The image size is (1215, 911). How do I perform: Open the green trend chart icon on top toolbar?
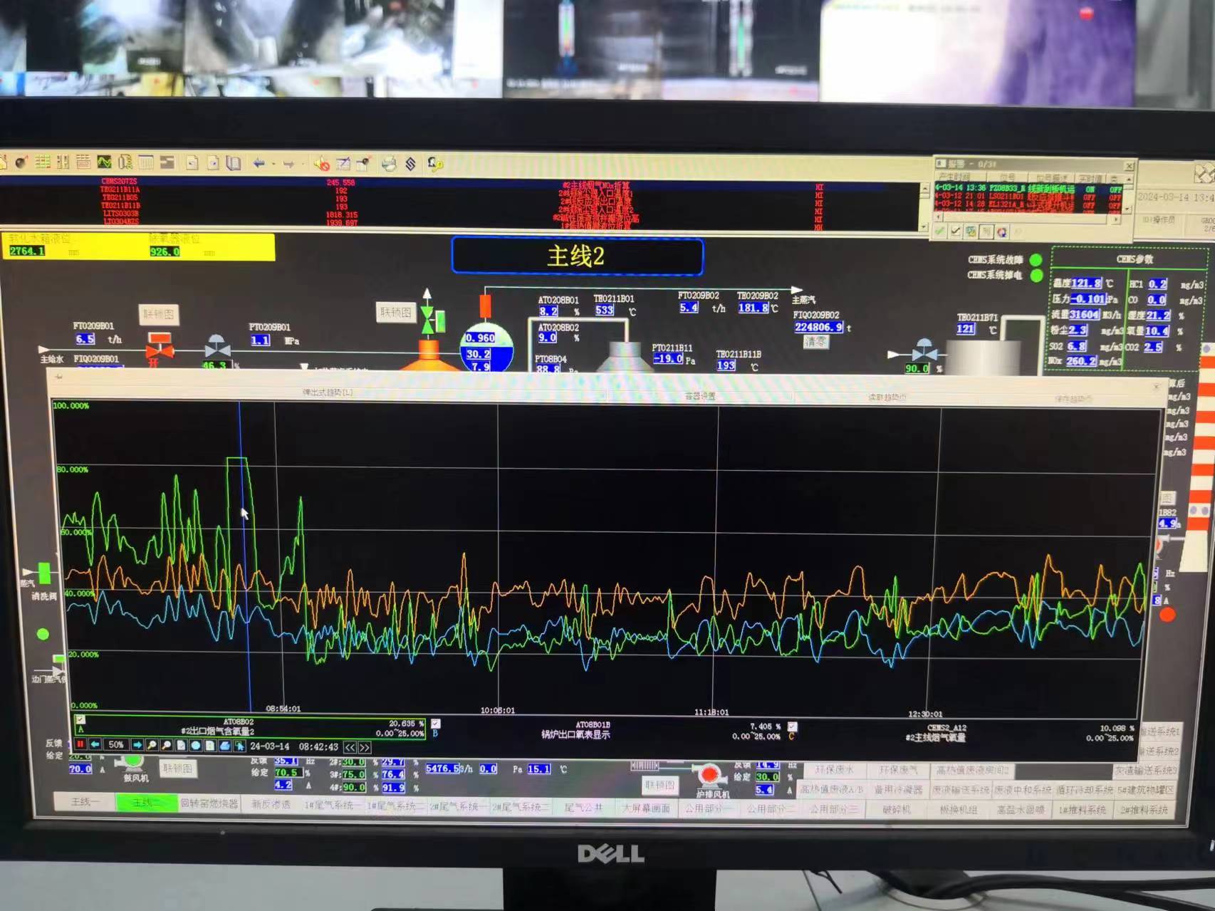(x=104, y=162)
